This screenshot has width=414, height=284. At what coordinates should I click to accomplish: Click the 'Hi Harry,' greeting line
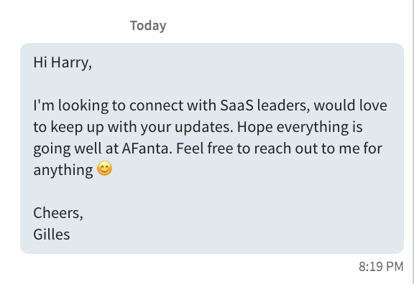(63, 62)
